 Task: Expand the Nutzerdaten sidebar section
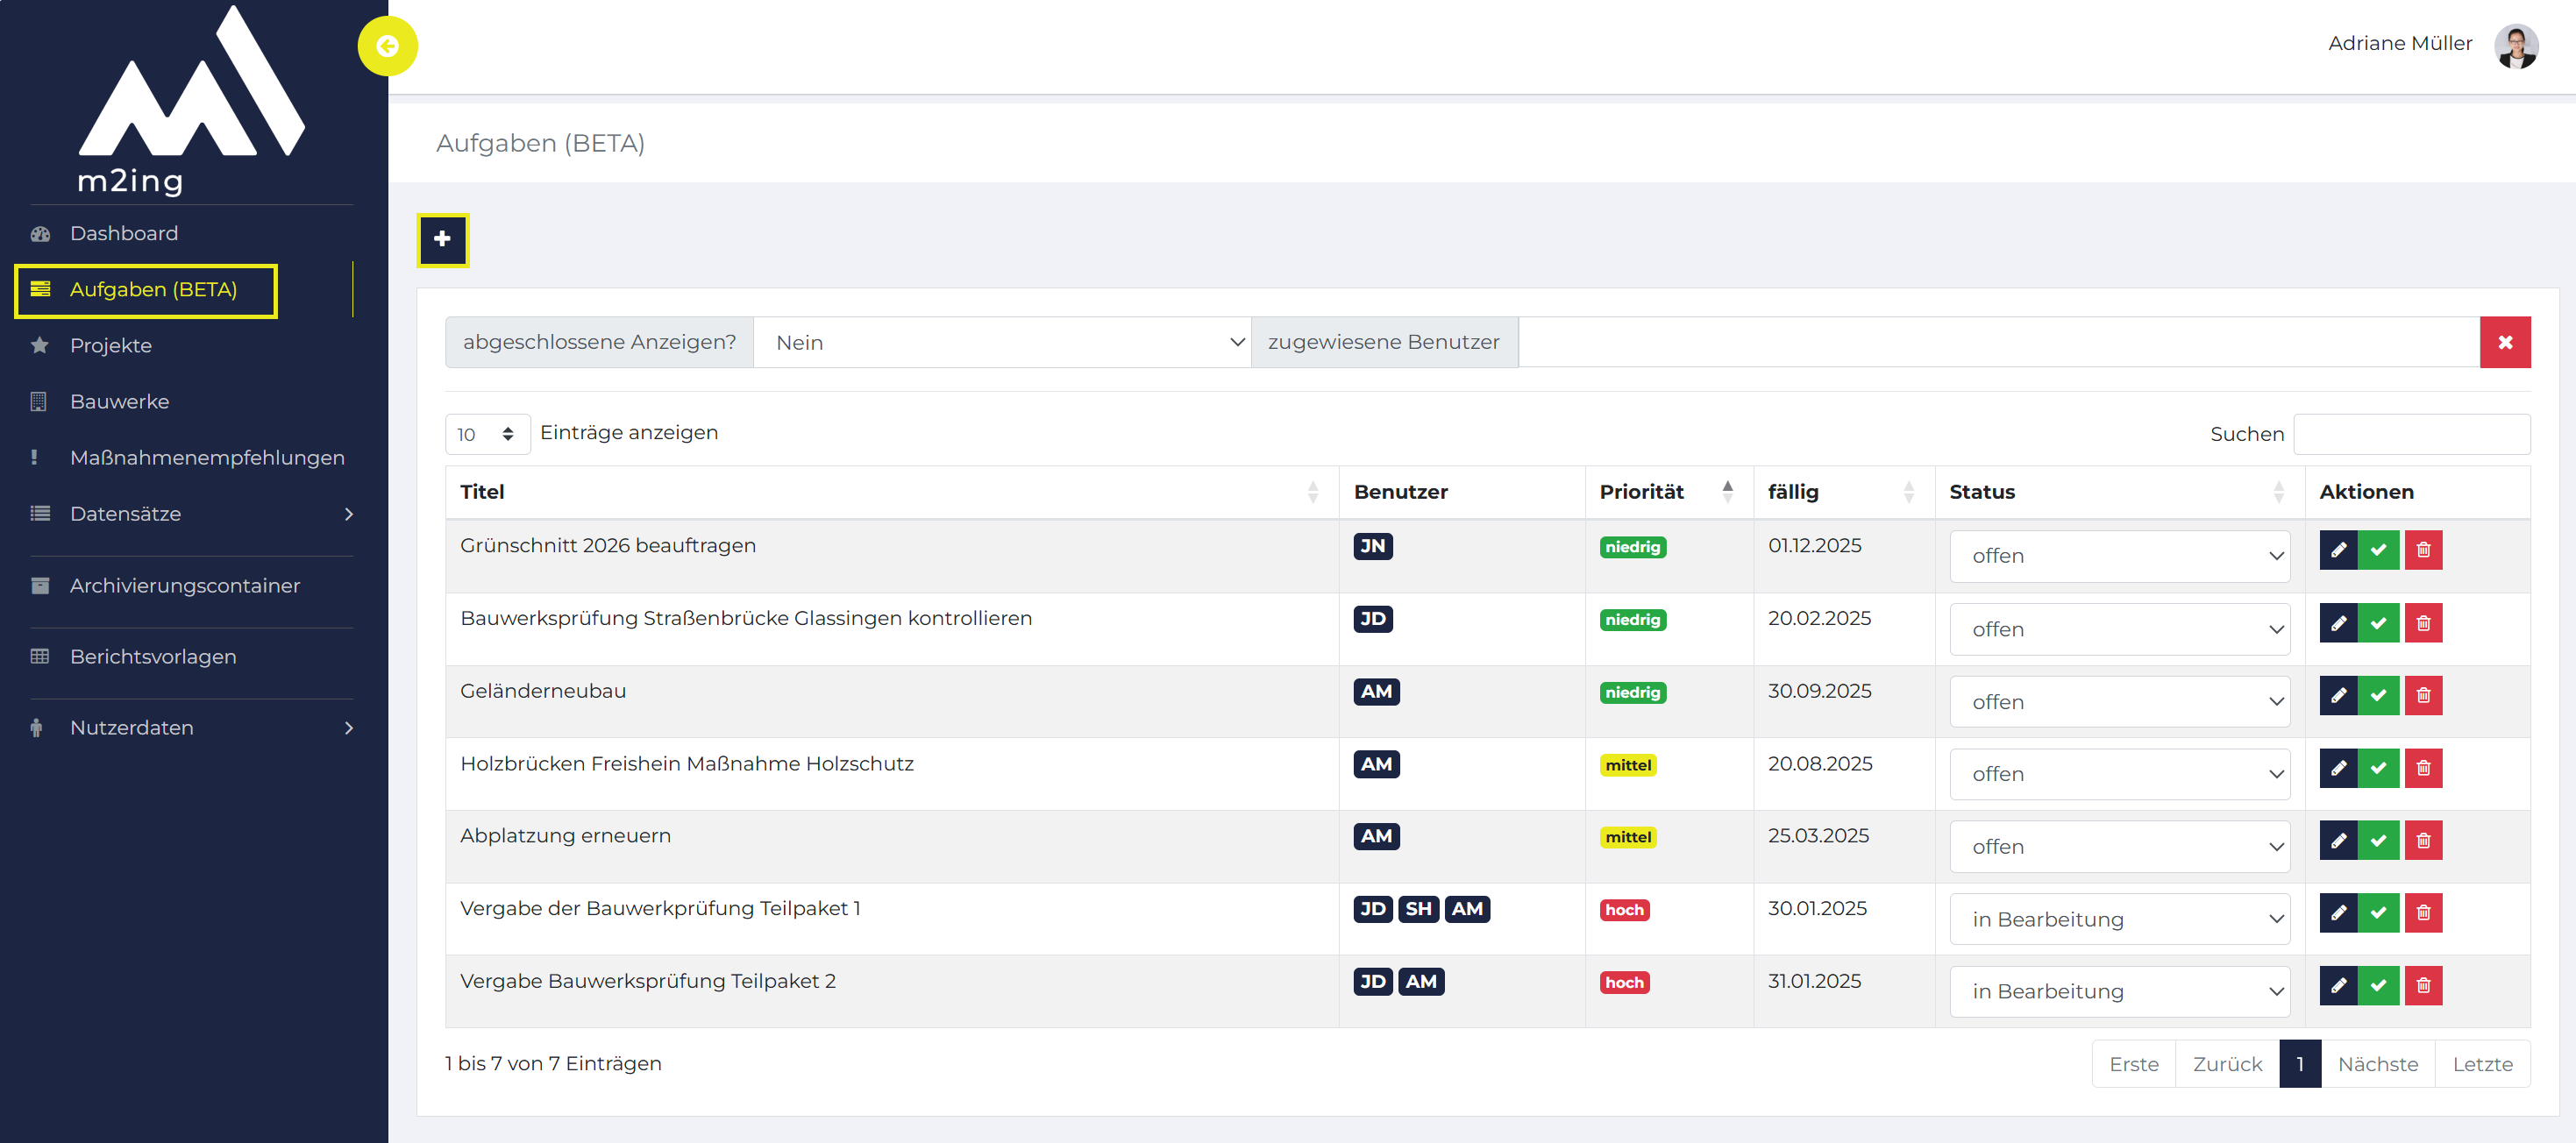click(x=191, y=727)
